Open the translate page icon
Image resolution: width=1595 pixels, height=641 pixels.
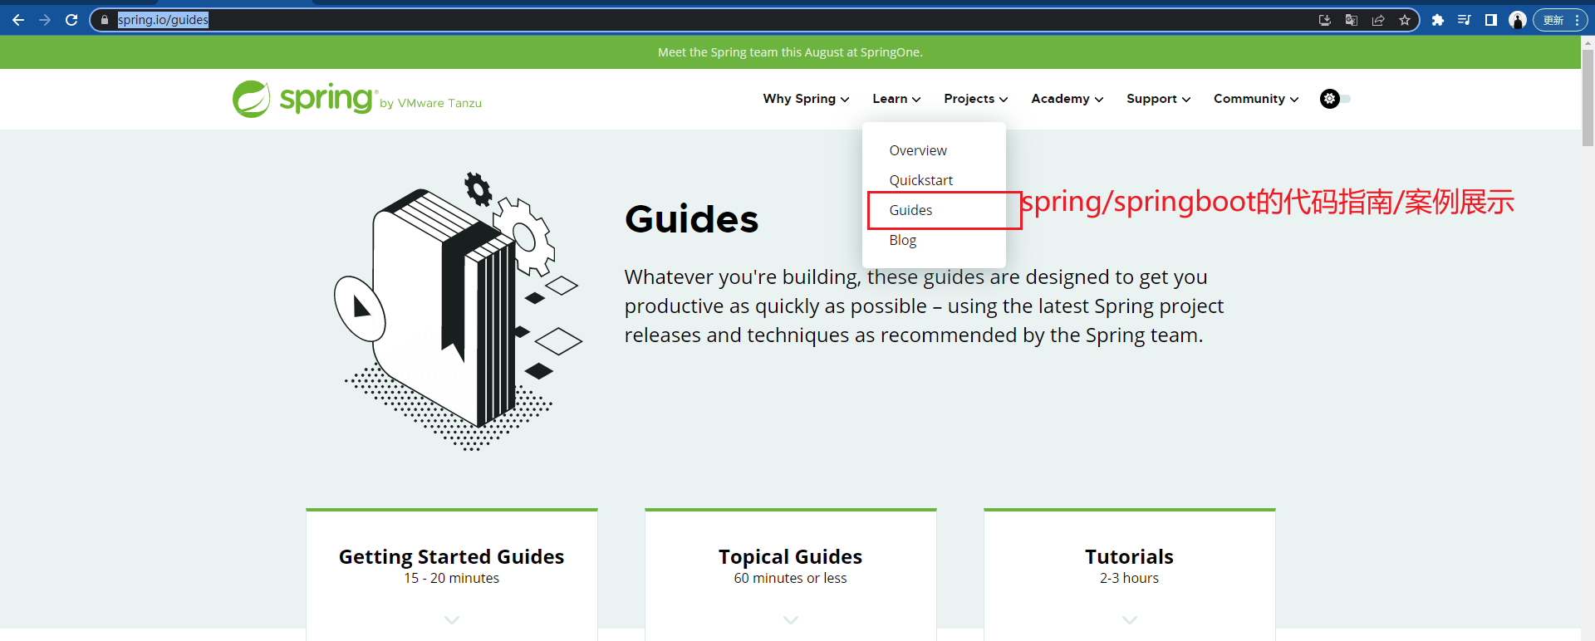[1352, 20]
